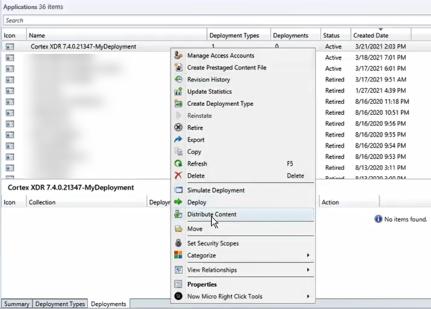Select Create Prestaged Content File entry
Image resolution: width=431 pixels, height=309 pixels.
tap(243, 67)
